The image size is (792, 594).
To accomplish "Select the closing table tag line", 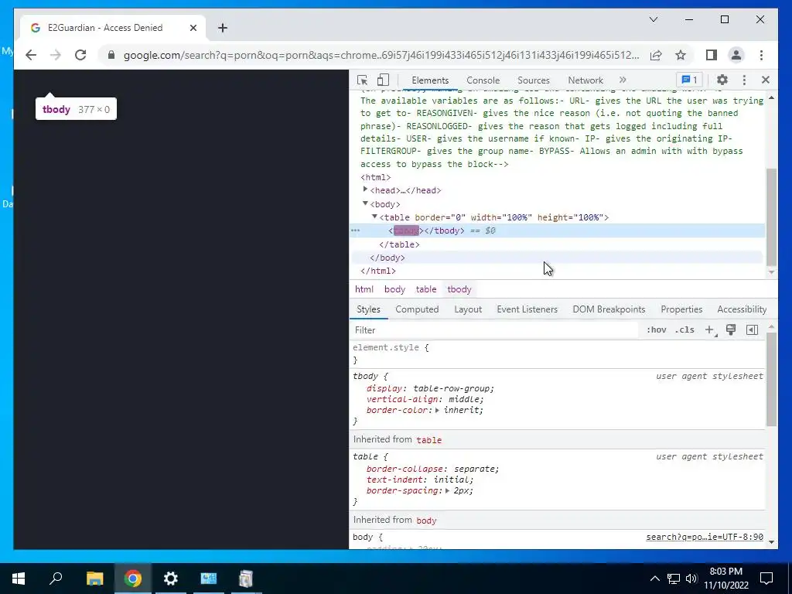I will tap(399, 244).
